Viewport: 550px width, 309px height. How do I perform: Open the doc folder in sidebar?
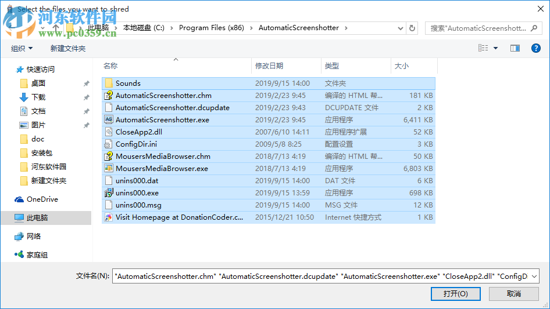point(38,139)
